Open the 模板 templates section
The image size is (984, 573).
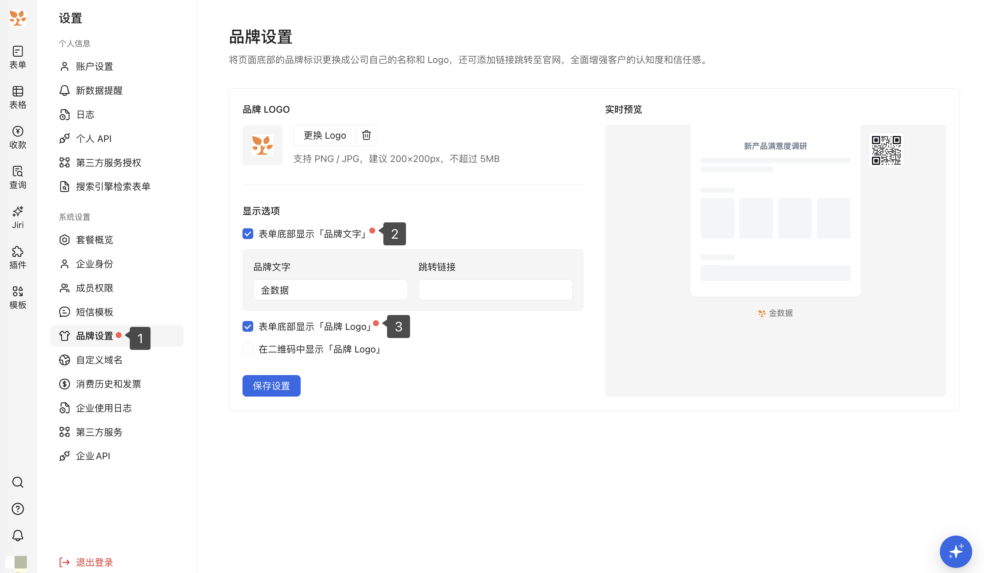17,297
